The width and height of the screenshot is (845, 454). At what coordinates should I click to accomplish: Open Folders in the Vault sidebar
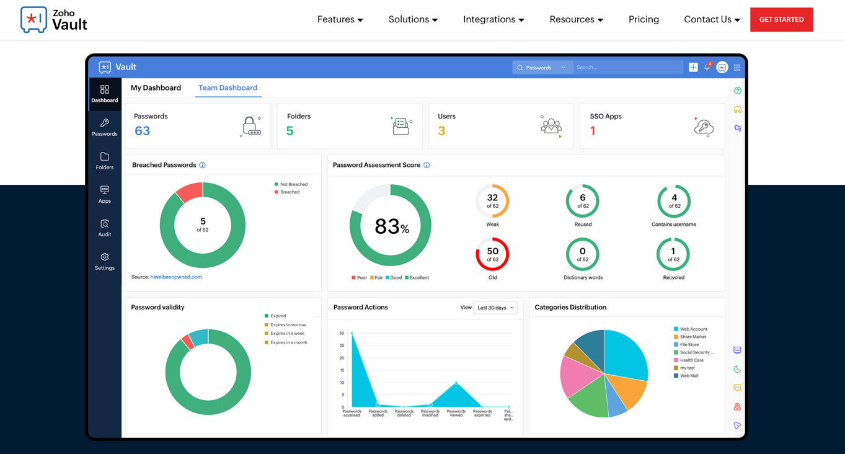[x=104, y=161]
